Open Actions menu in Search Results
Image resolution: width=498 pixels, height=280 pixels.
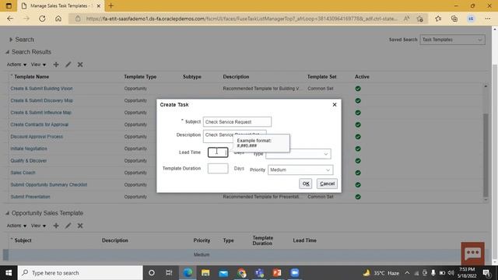coord(16,65)
